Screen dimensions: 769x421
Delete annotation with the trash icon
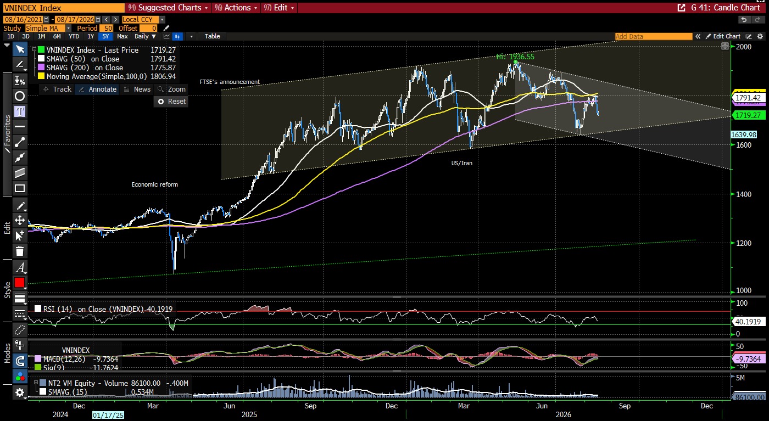(x=20, y=251)
